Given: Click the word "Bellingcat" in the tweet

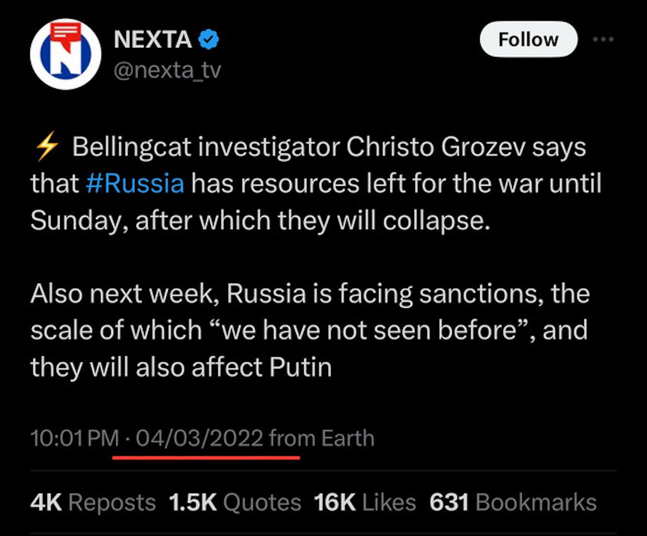Looking at the screenshot, I should pos(132,147).
